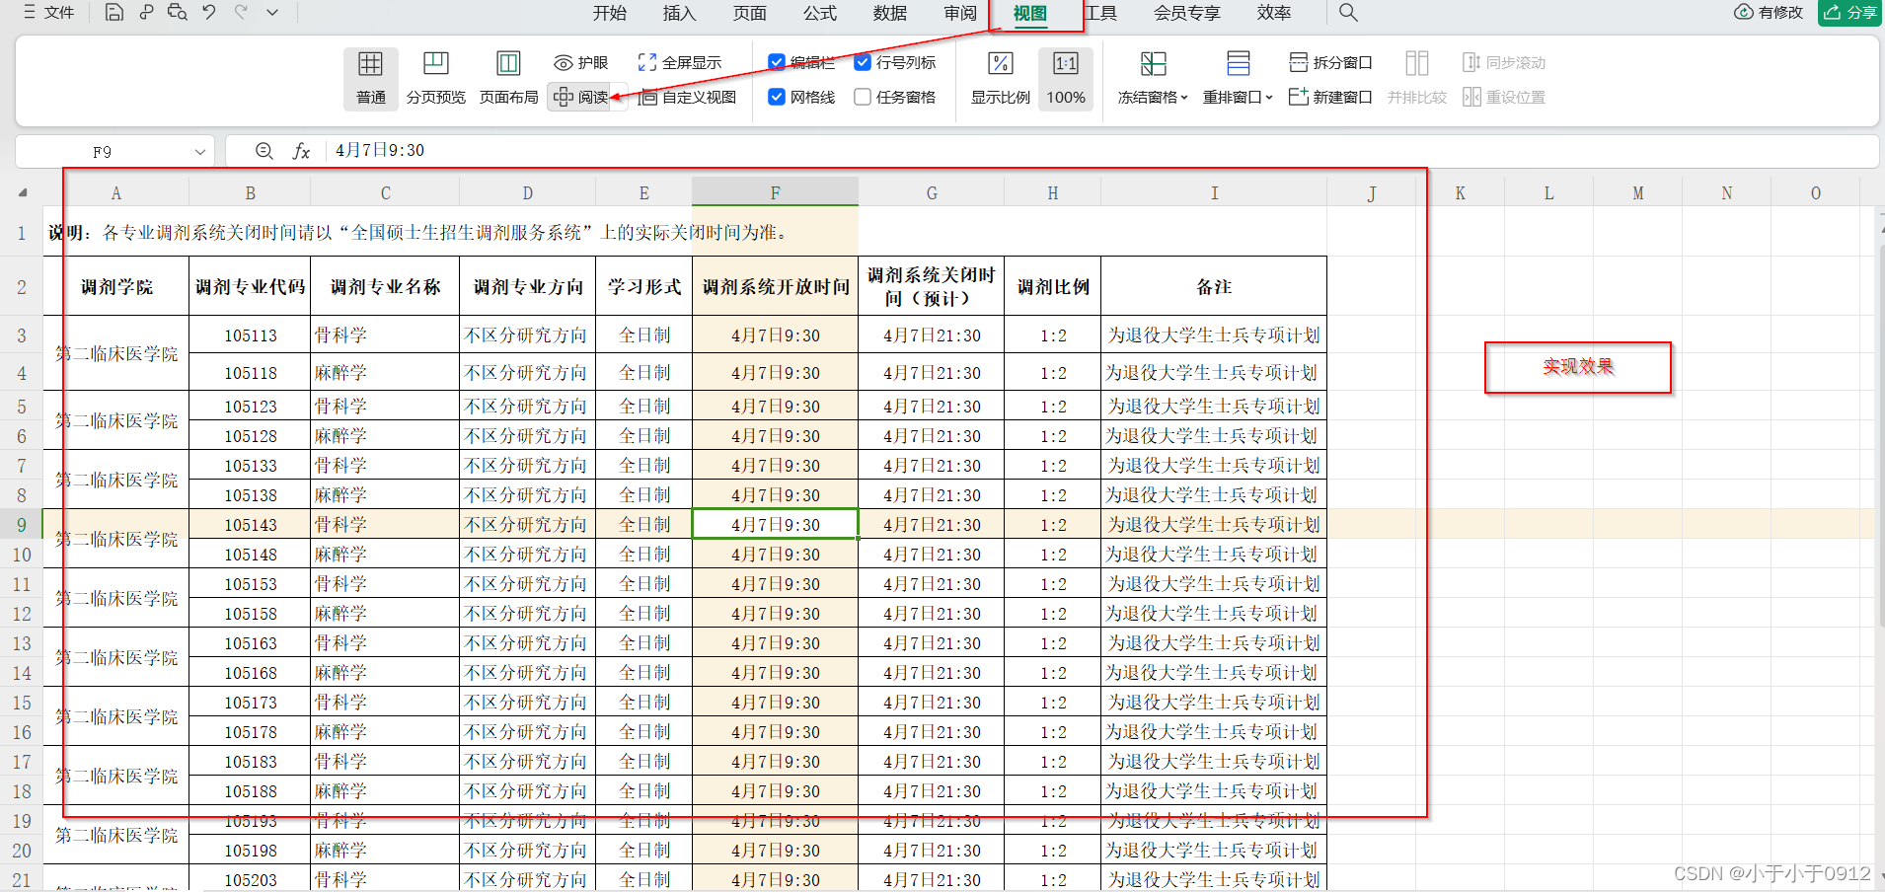Select column F header
1885x892 pixels.
(775, 192)
